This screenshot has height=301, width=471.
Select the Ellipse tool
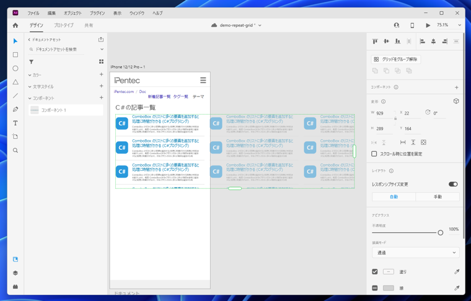pyautogui.click(x=15, y=68)
